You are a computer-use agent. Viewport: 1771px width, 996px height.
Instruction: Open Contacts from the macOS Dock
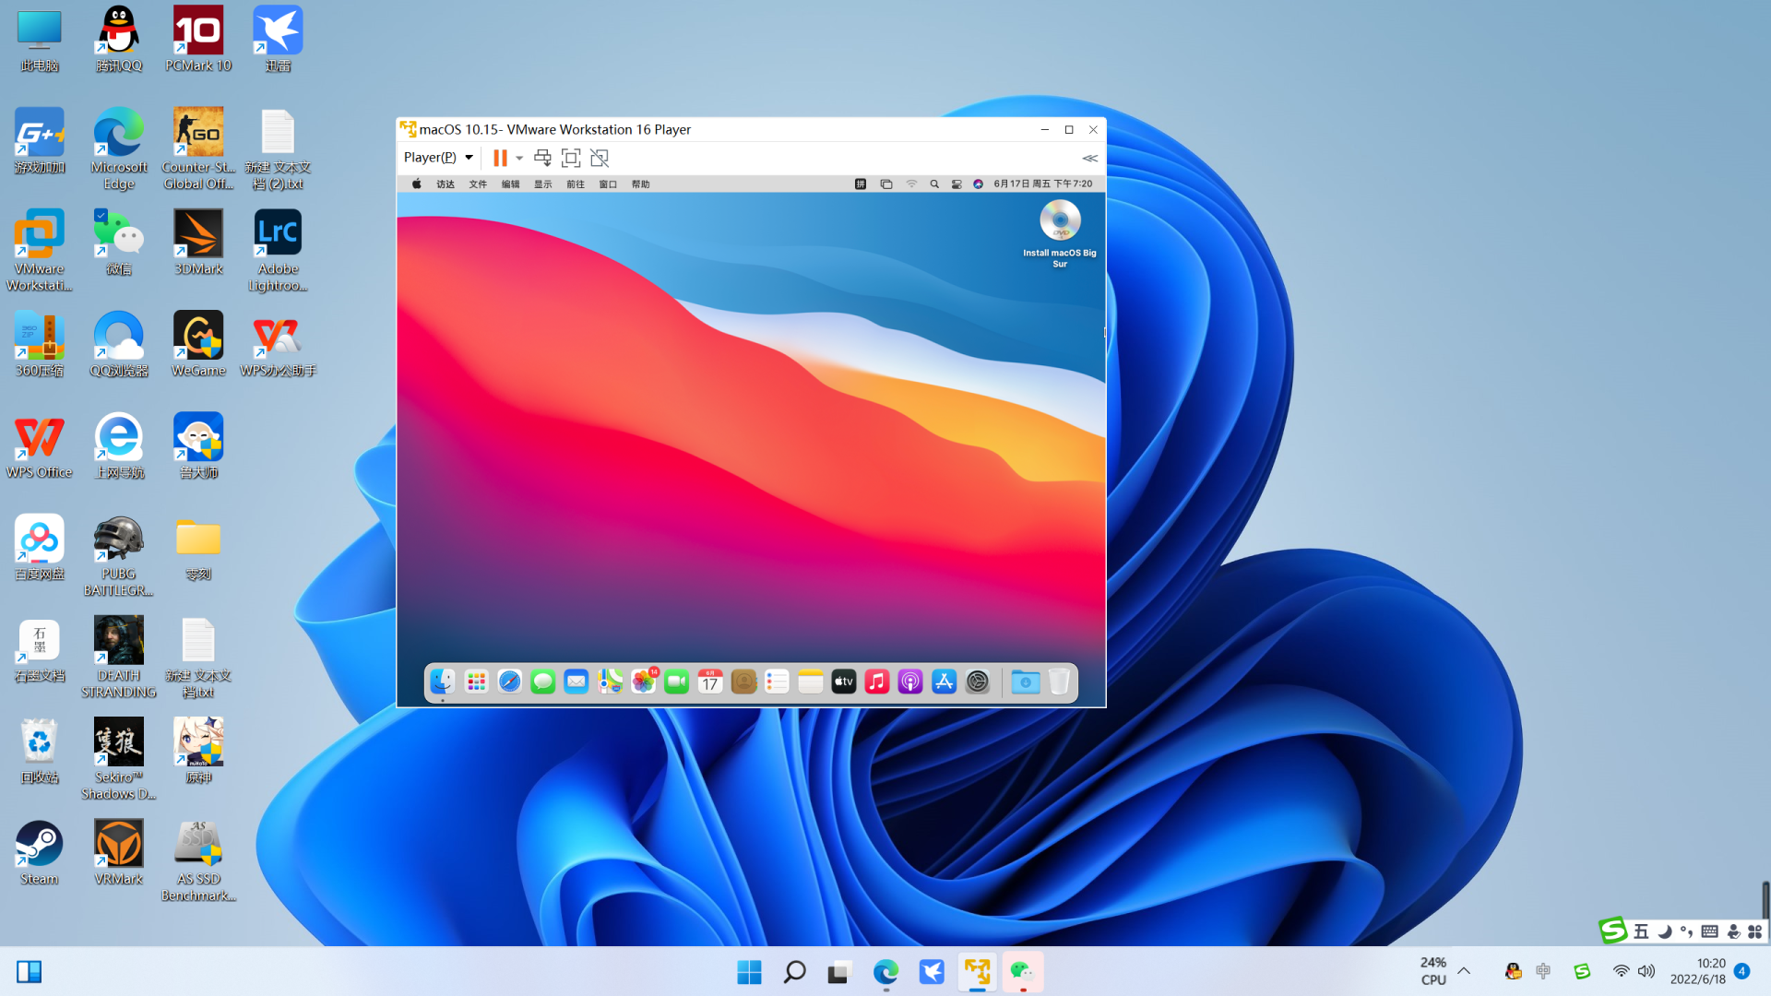[743, 682]
